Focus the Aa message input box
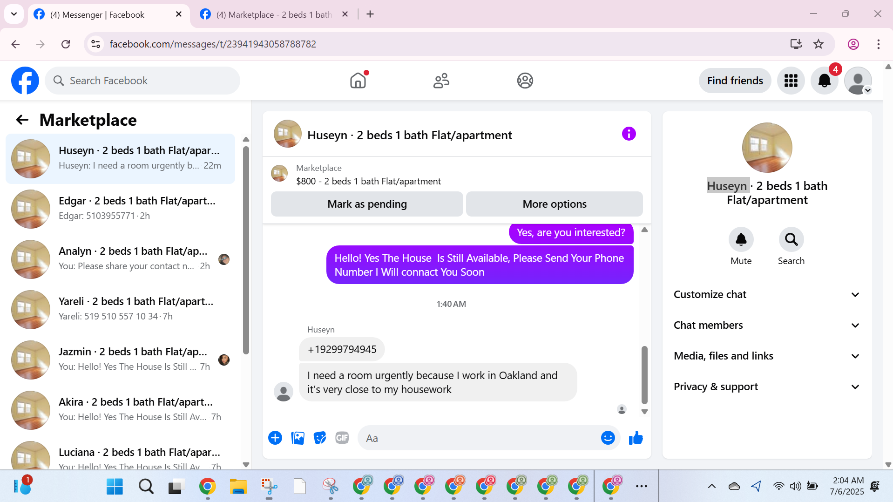Viewport: 893px width, 502px height. [480, 438]
